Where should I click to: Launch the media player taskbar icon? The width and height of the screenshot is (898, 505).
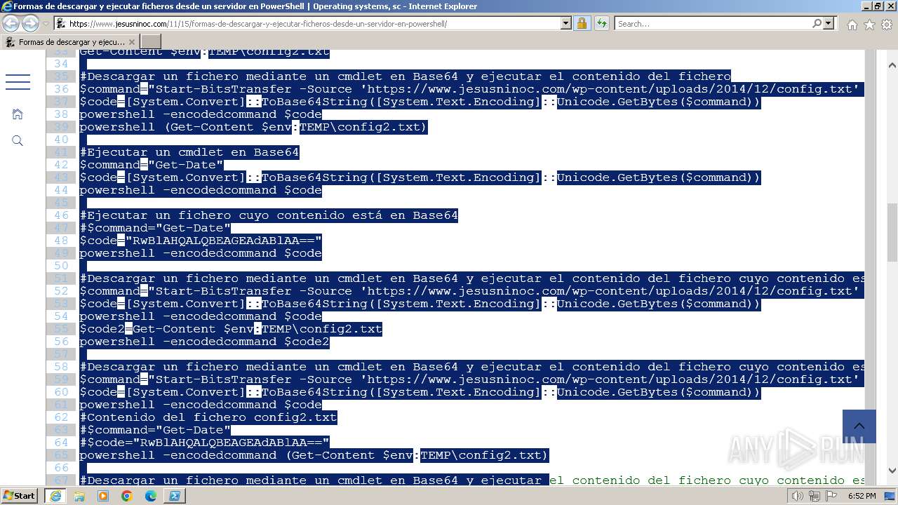[103, 496]
